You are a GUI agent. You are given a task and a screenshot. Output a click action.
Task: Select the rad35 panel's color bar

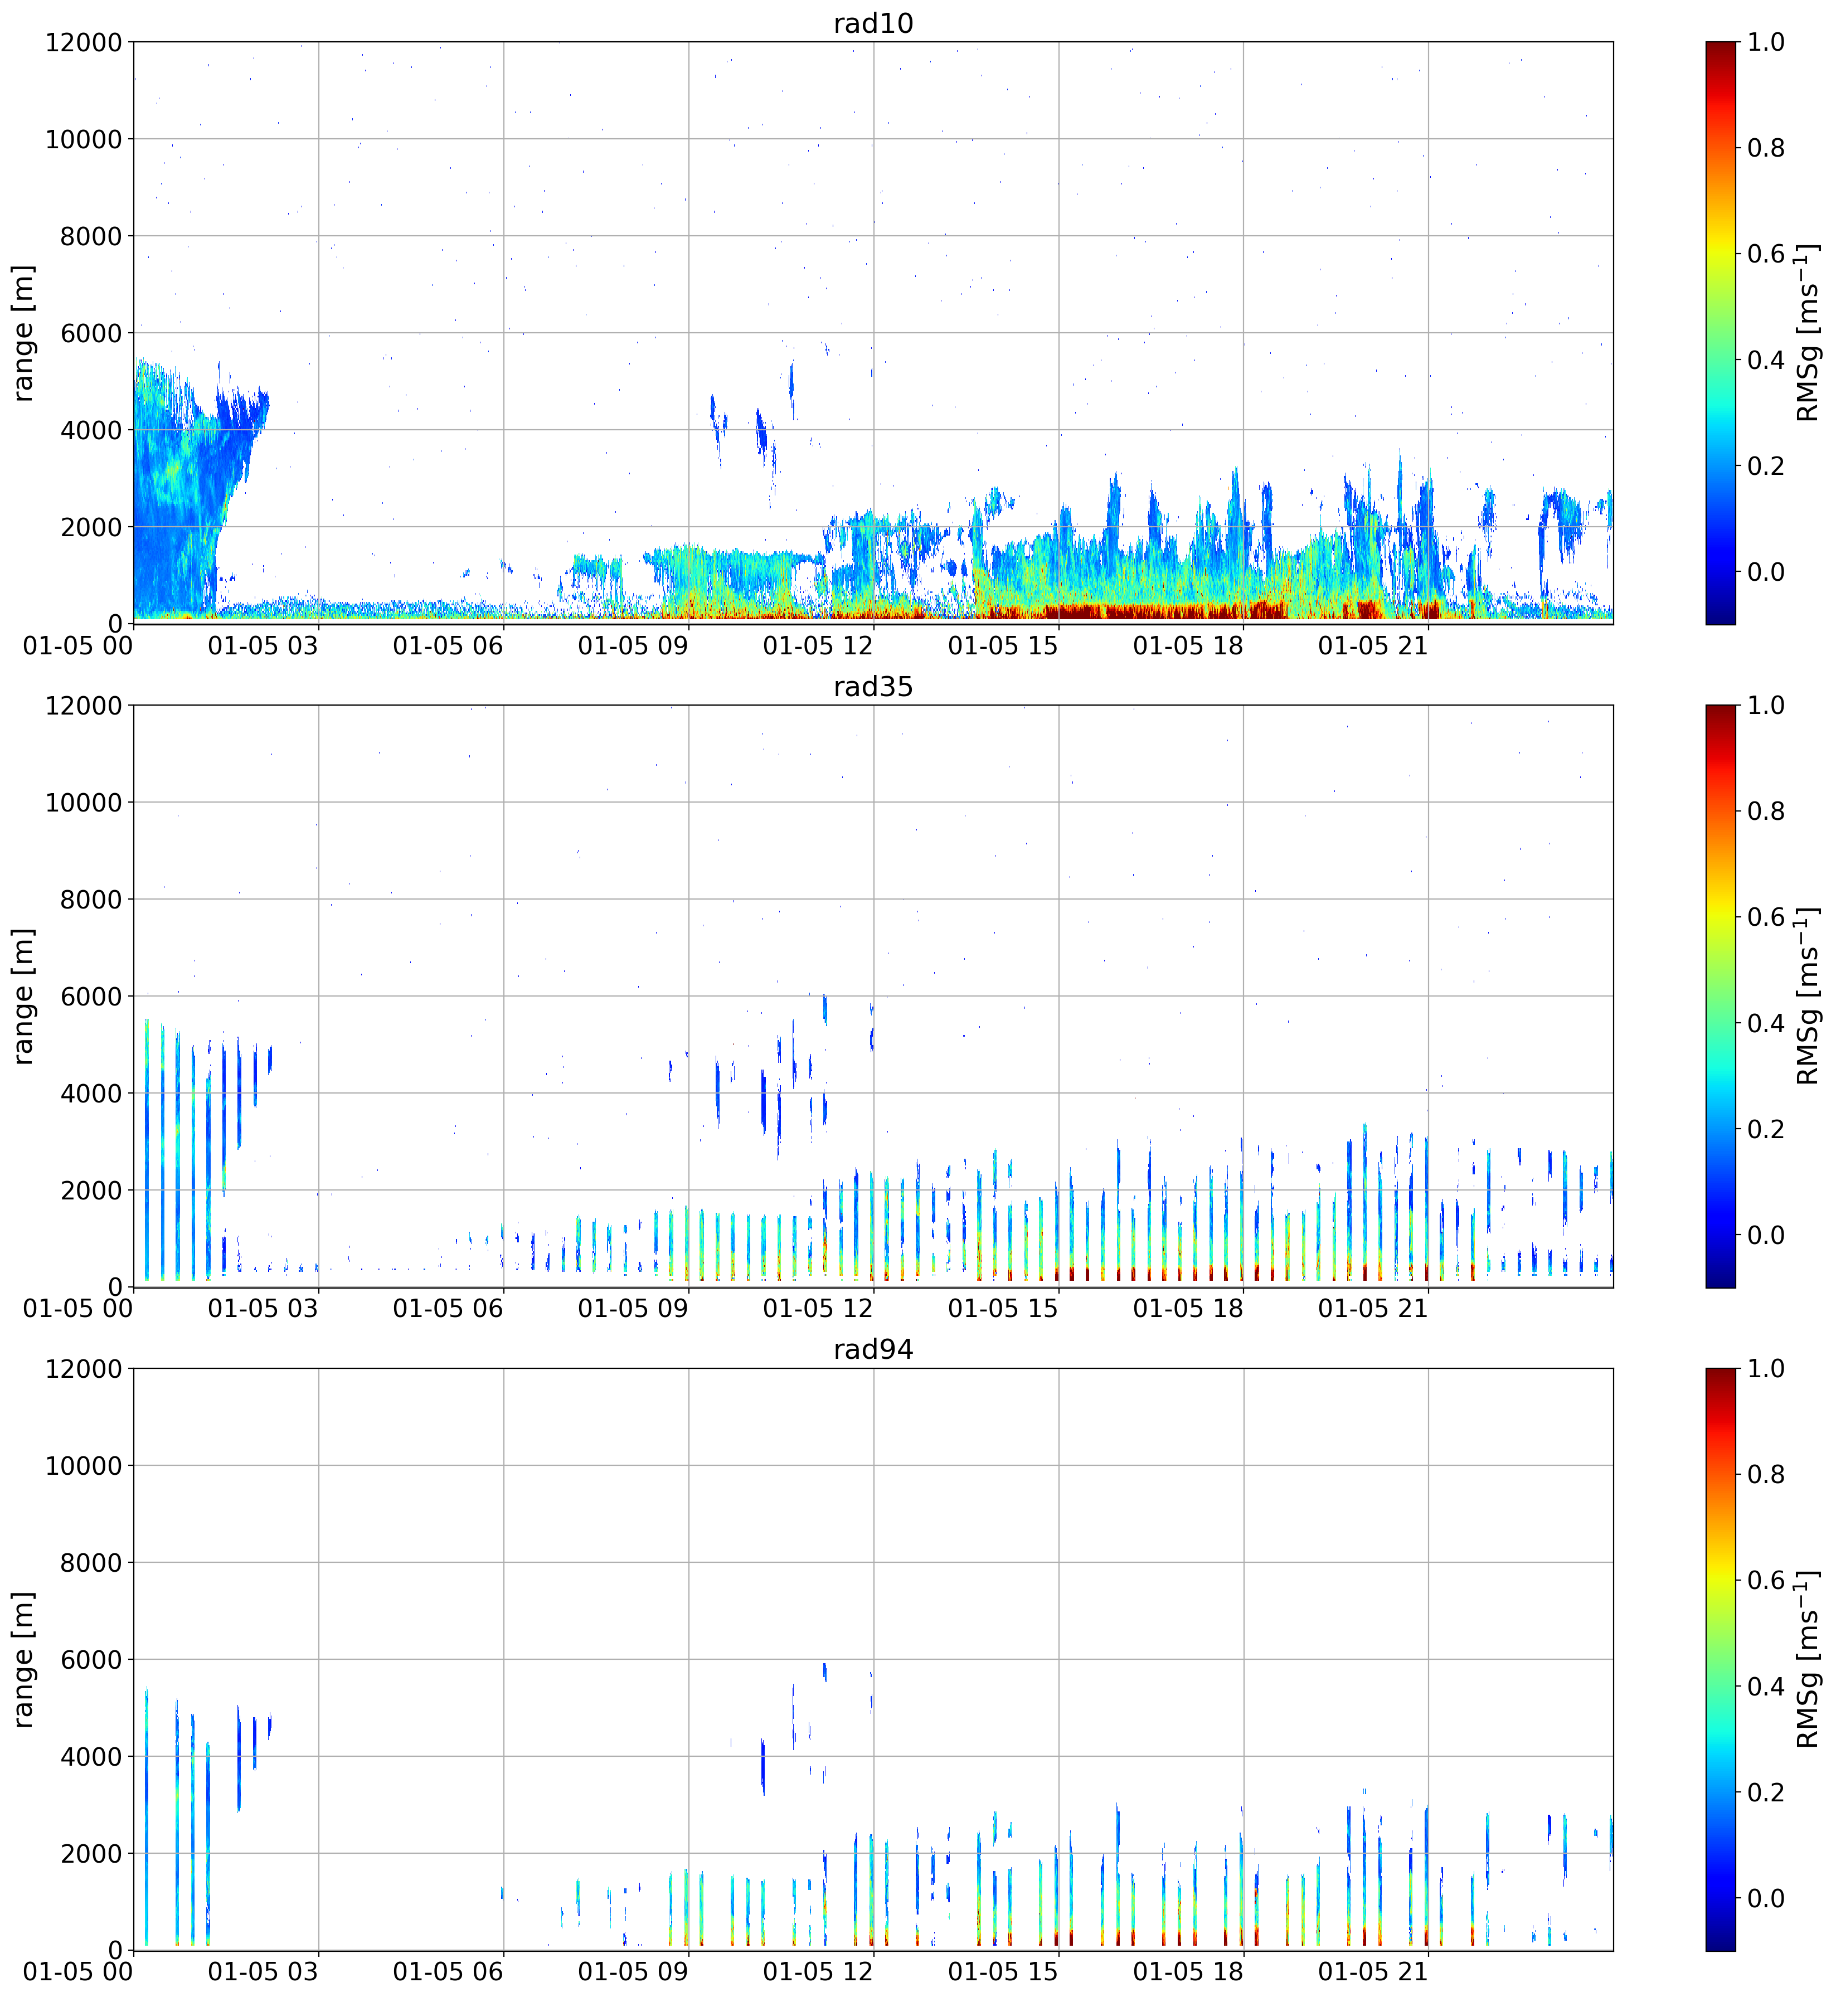point(1721,995)
